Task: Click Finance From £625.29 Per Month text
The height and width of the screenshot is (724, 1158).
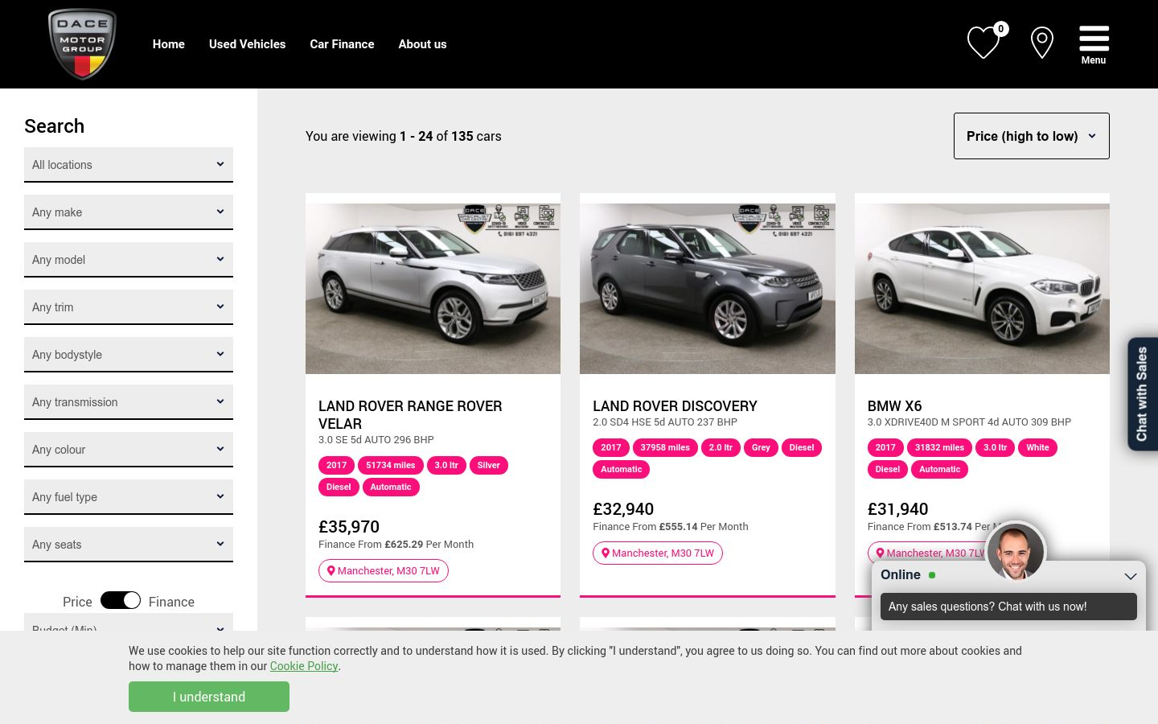Action: coord(396,545)
